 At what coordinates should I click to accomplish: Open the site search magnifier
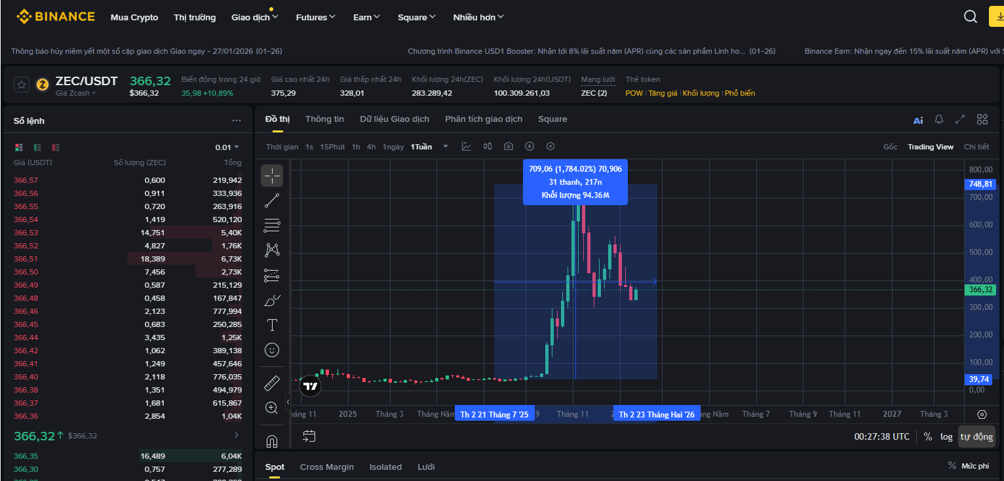tap(971, 17)
